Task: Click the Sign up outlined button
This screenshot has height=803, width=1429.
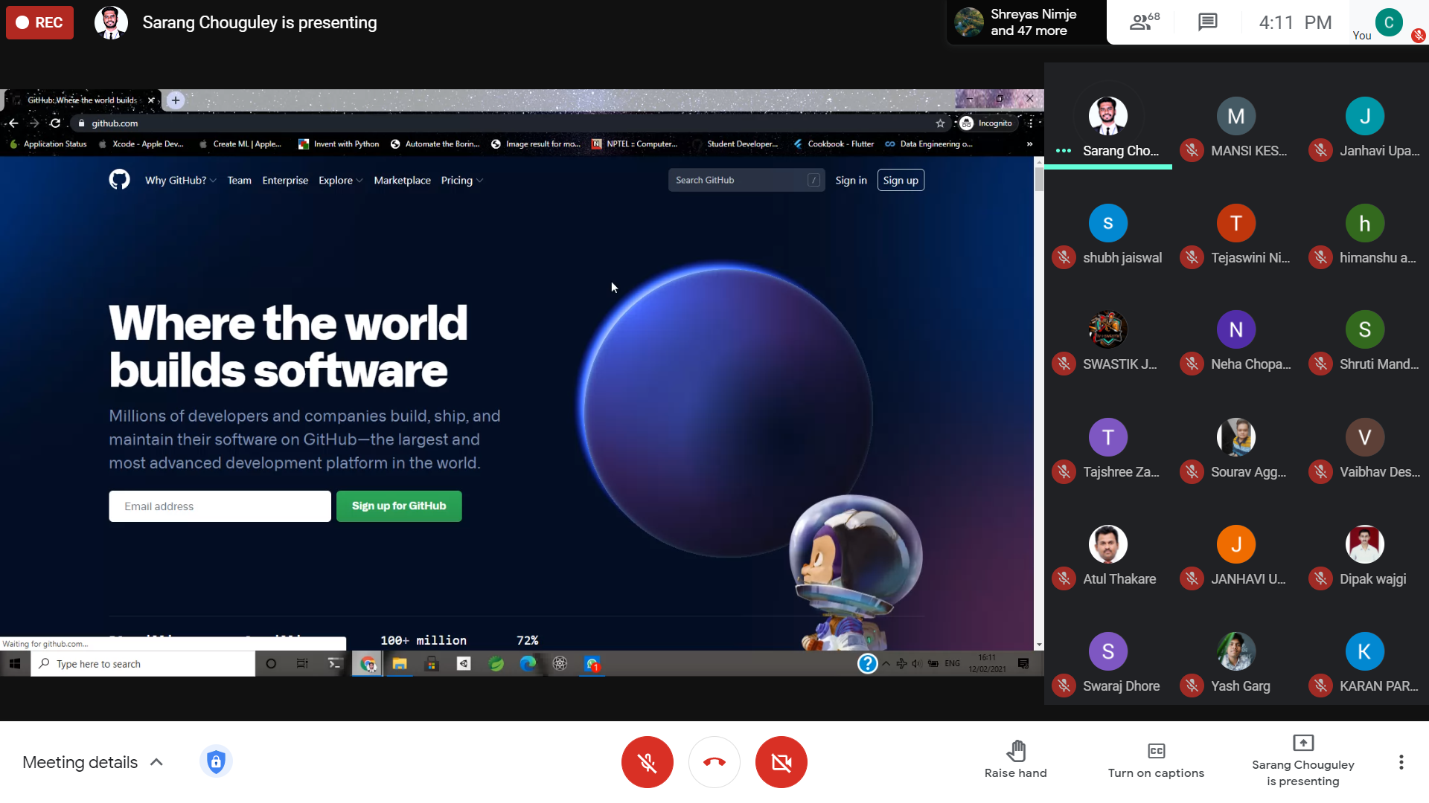Action: click(x=901, y=180)
